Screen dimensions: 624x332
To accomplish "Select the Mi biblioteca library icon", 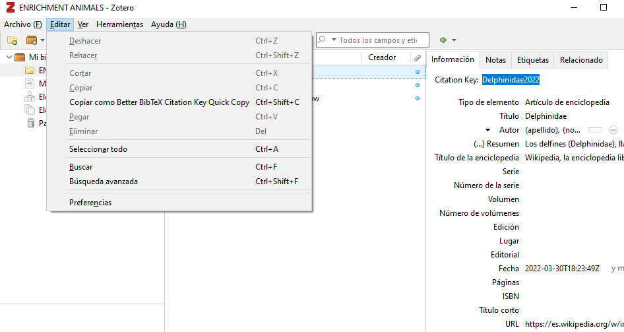I will click(x=20, y=57).
